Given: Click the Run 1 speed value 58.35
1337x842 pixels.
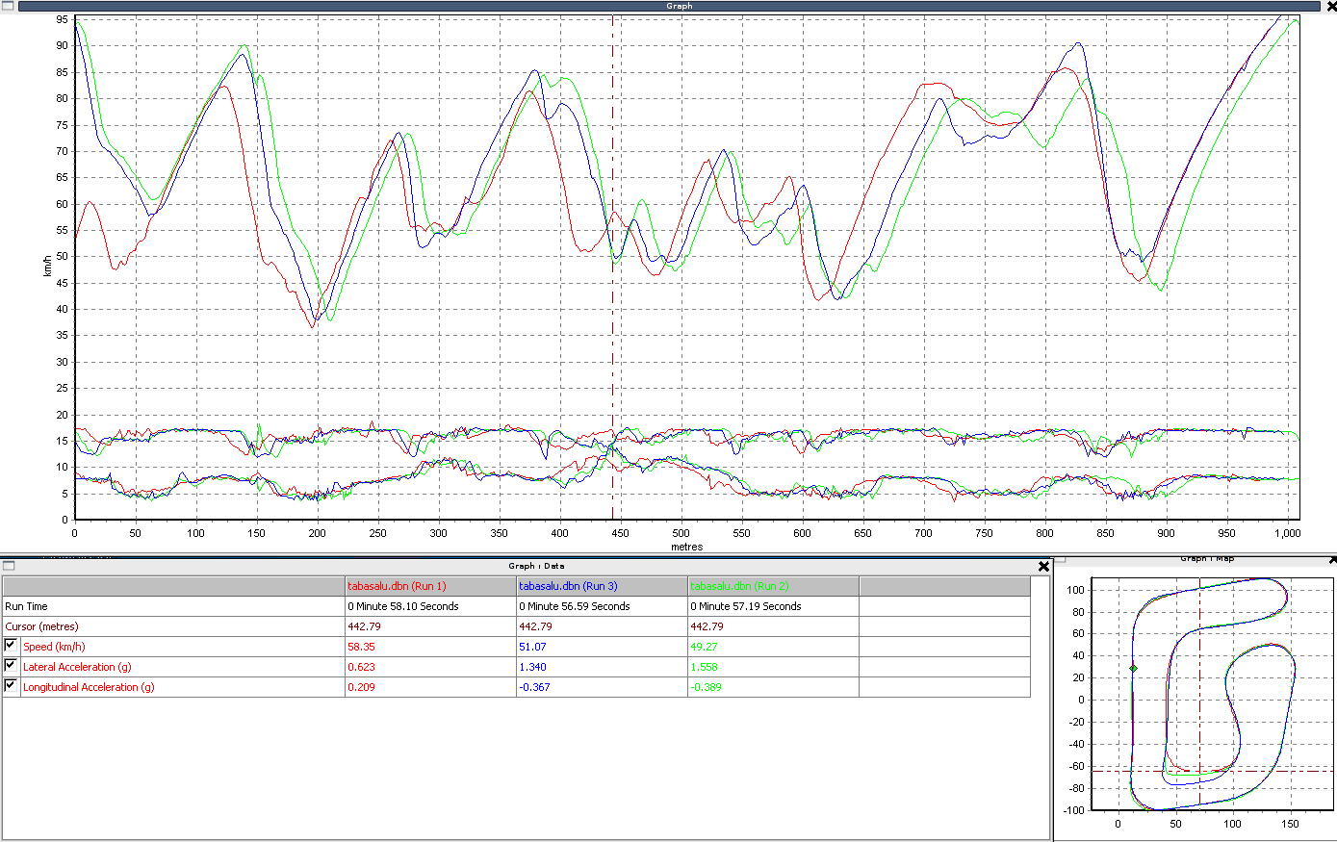Looking at the screenshot, I should click(x=362, y=647).
